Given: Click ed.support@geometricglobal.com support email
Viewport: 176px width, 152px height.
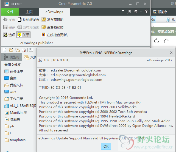Looking at the screenshot, I should pyautogui.click(x=78, y=75).
